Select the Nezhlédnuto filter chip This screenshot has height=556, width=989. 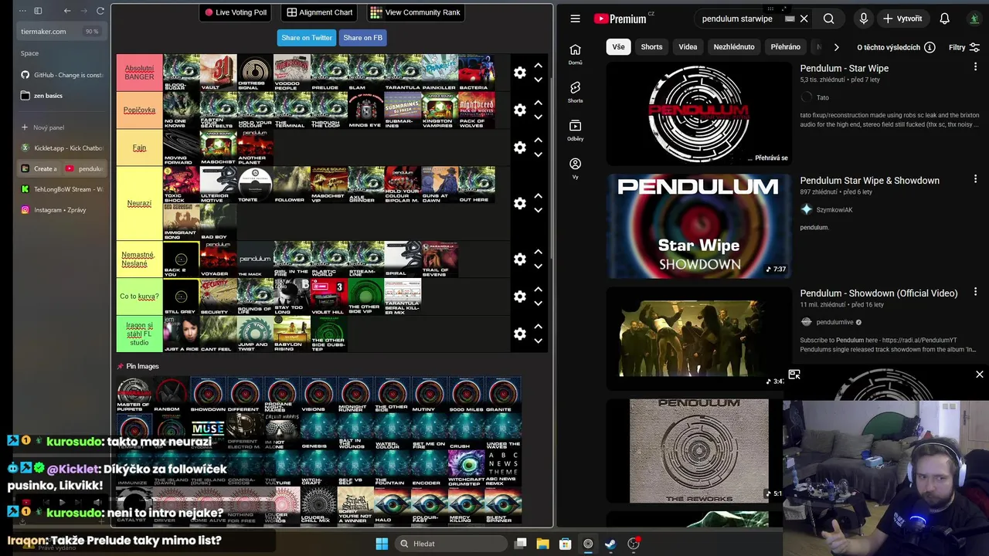(734, 47)
